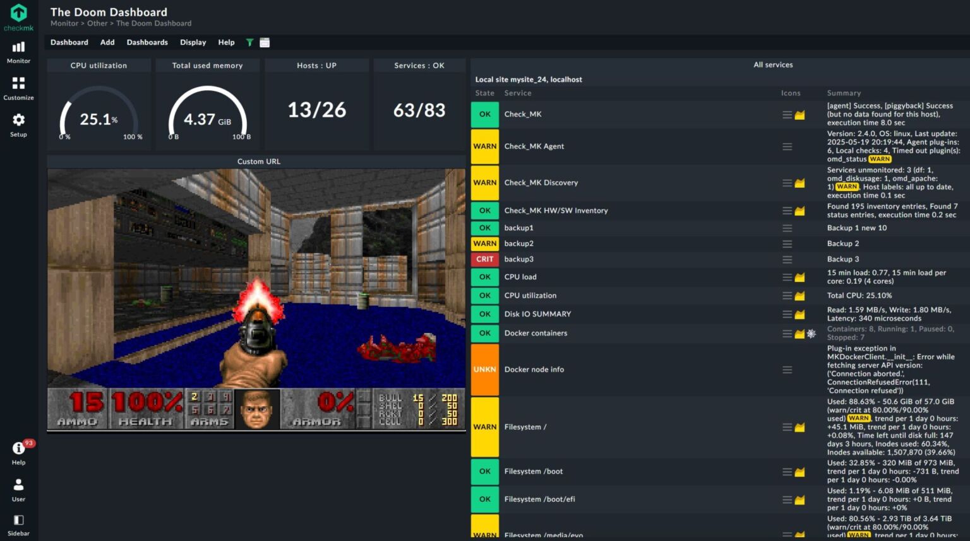This screenshot has height=541, width=970.
Task: Click the Docker icon on Docker containers row
Action: coord(811,334)
